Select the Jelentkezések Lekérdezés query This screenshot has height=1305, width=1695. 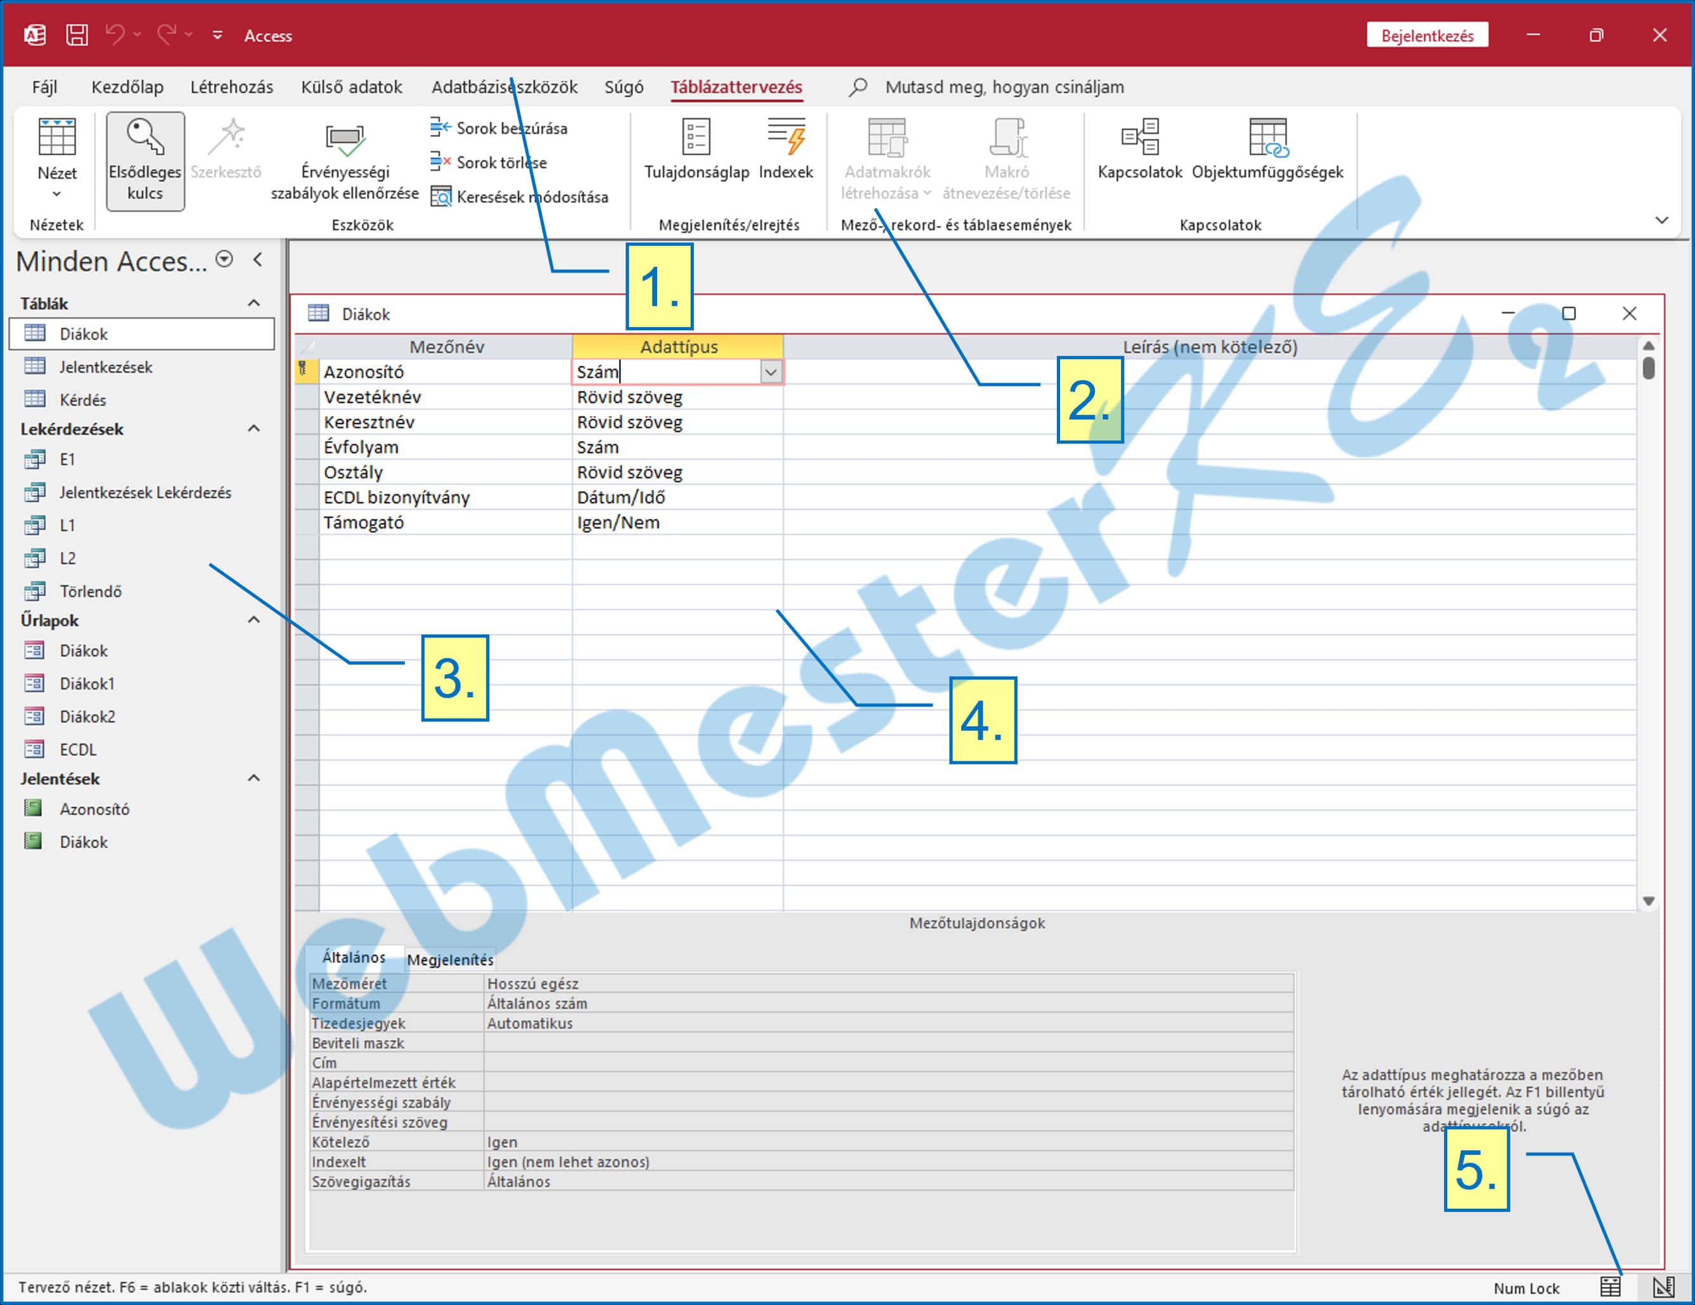(x=142, y=492)
